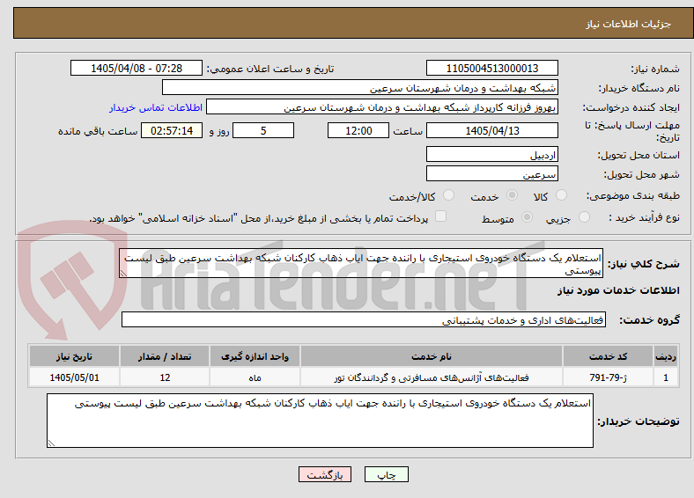694x498 pixels.
Task: Click the اطلاعات خدمات مورد نیاز heading
Action: pyautogui.click(x=618, y=290)
